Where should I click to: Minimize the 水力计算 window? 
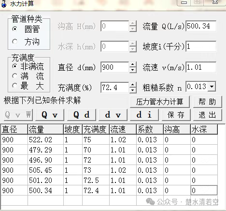pyautogui.click(x=184, y=2)
